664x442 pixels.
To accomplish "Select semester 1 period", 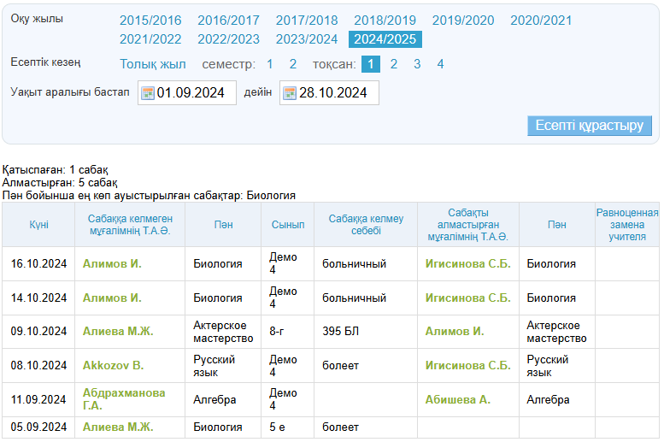I will (x=270, y=64).
